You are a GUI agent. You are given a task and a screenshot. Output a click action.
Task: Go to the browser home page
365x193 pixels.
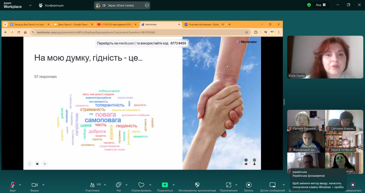25,32
